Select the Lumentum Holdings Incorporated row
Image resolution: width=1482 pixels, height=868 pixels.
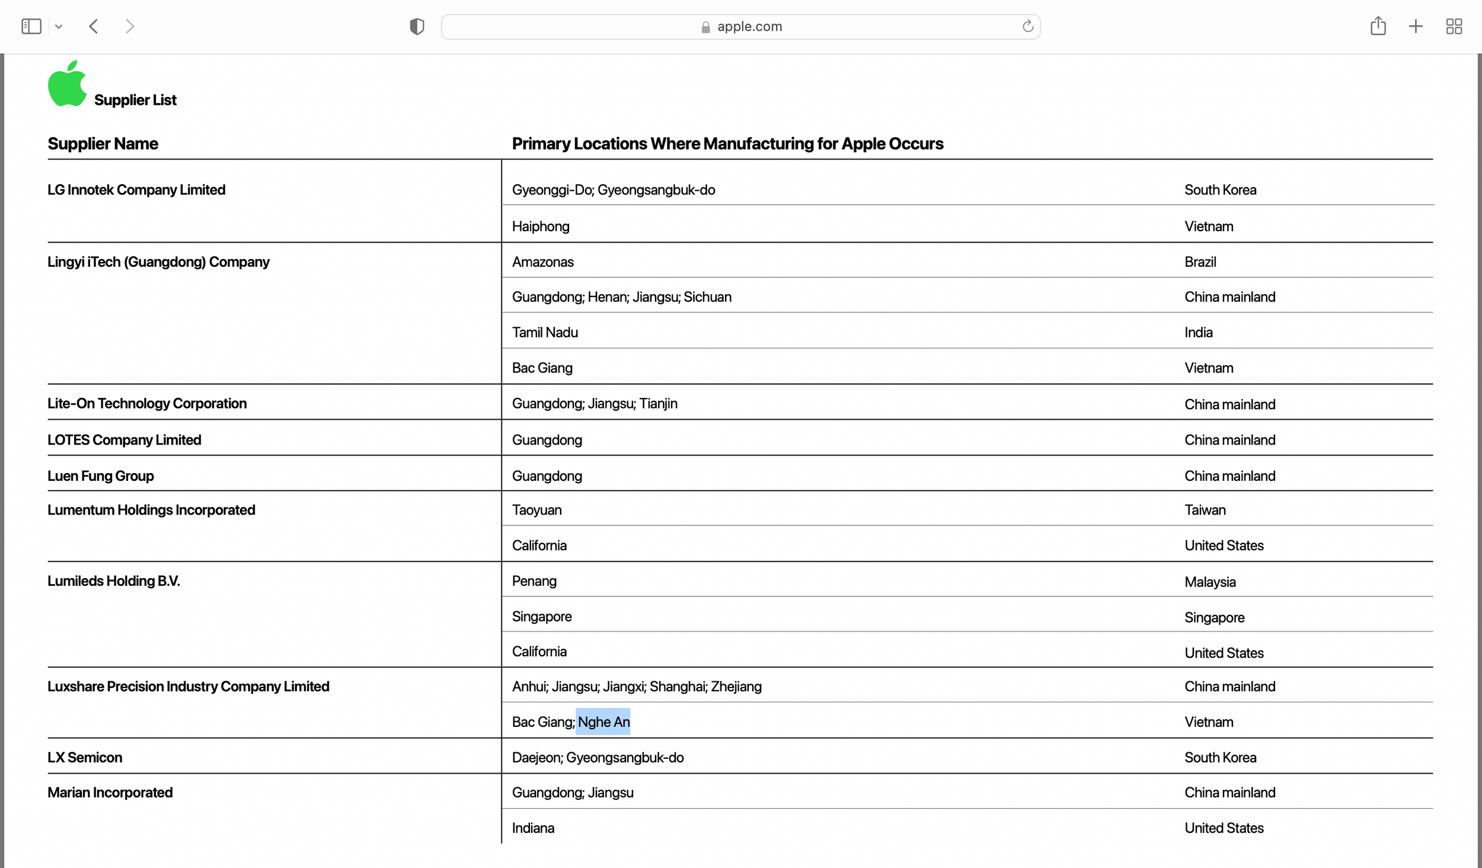151,509
